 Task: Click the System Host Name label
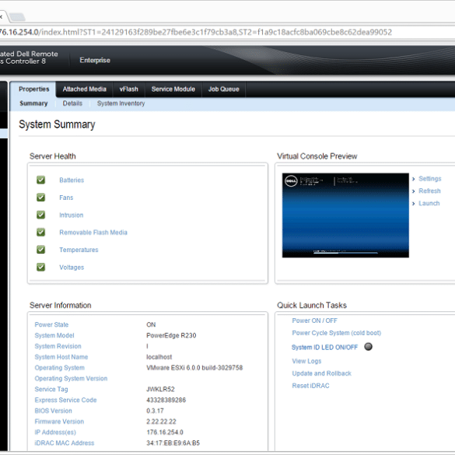61,357
